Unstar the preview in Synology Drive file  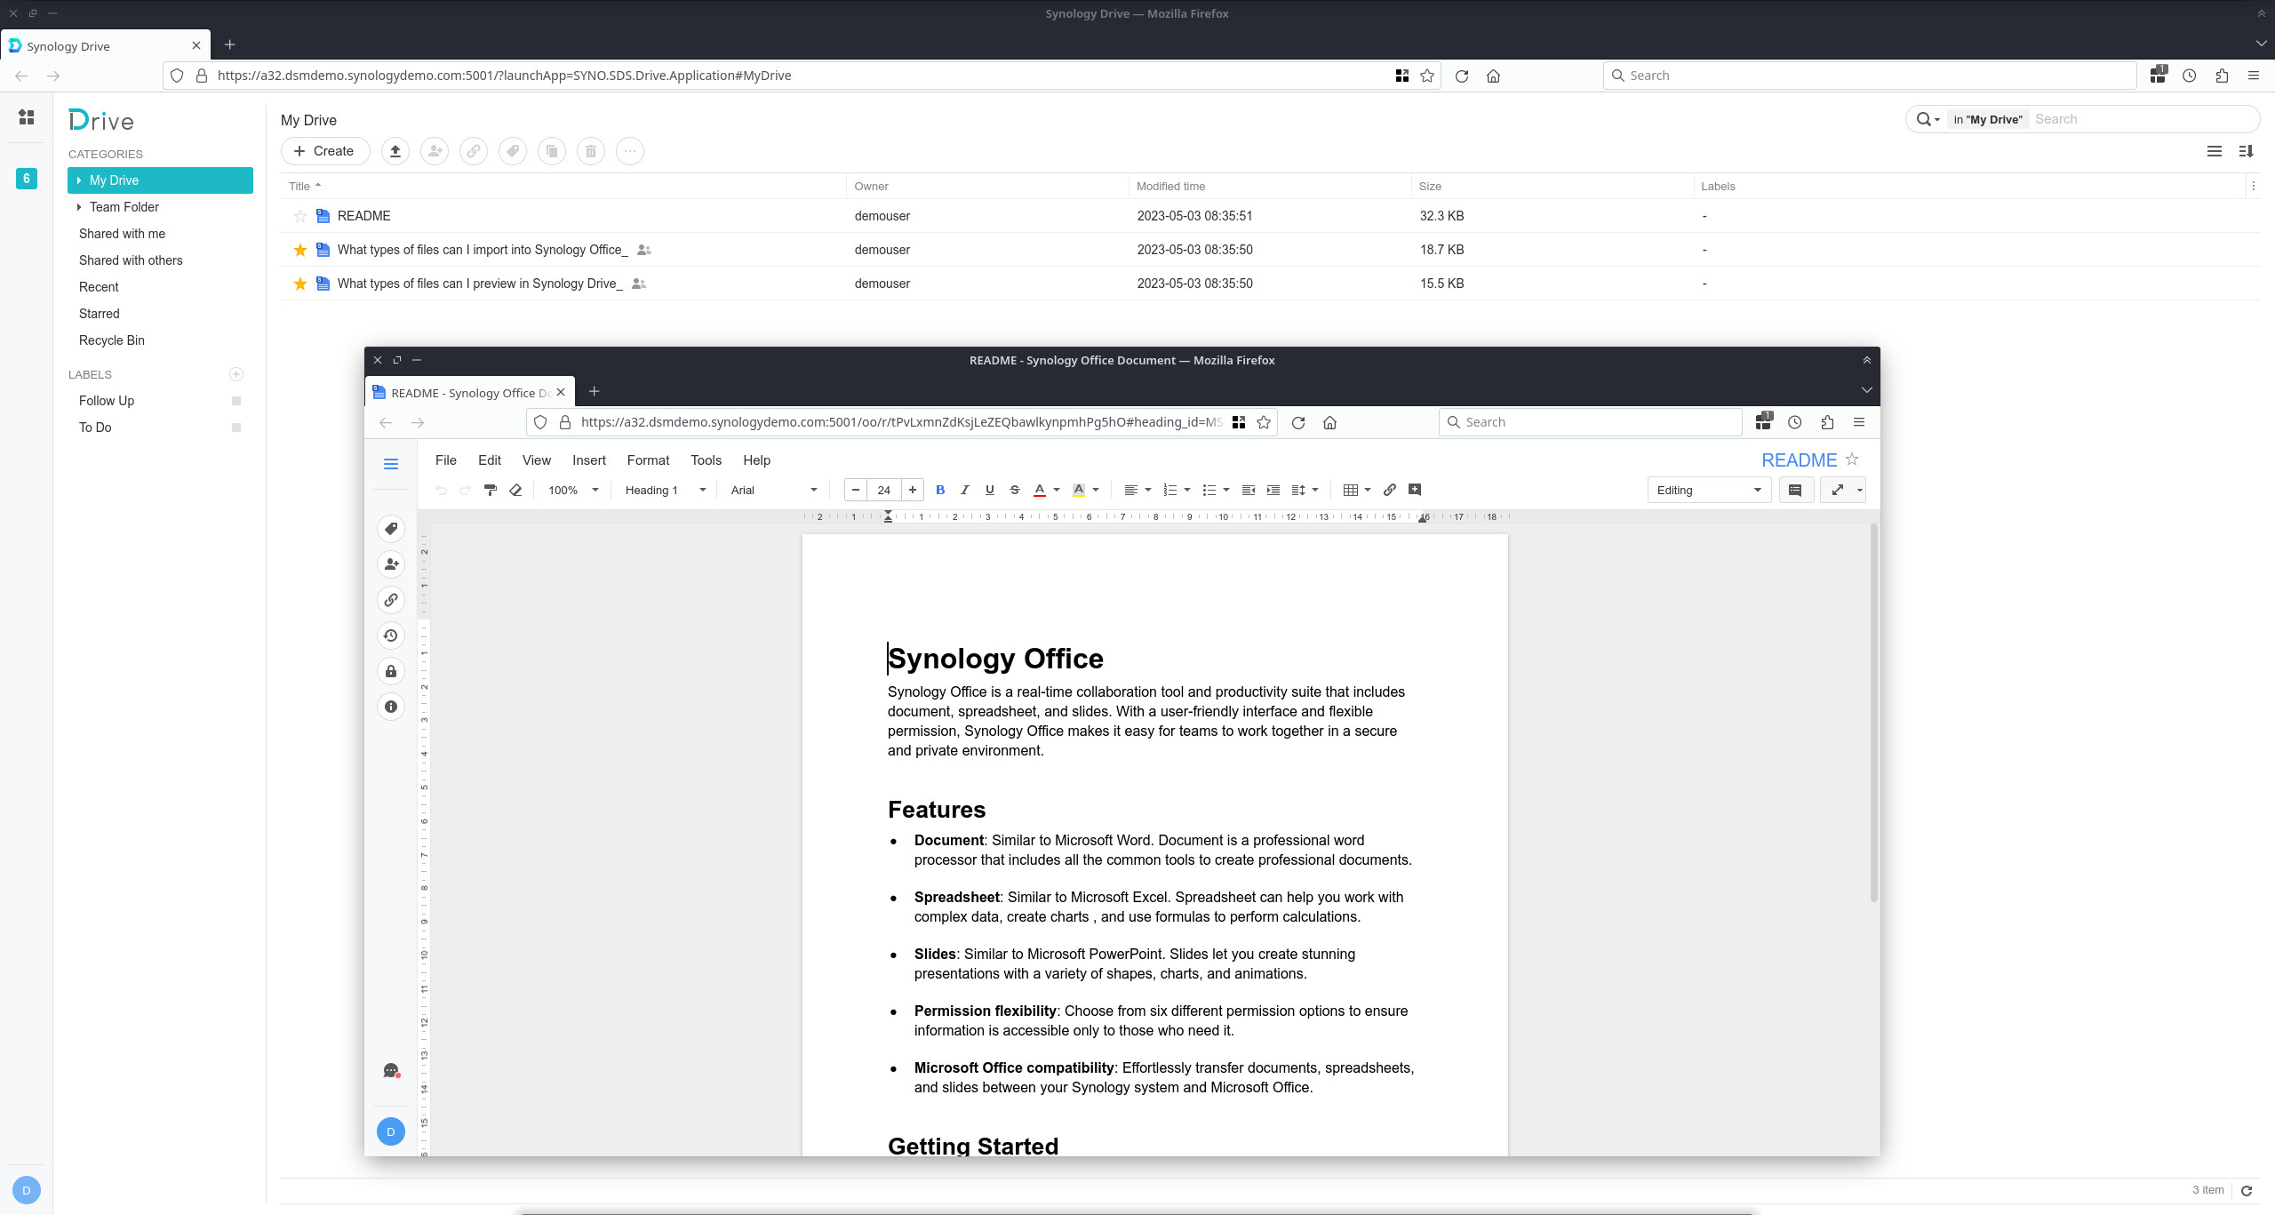coord(300,284)
